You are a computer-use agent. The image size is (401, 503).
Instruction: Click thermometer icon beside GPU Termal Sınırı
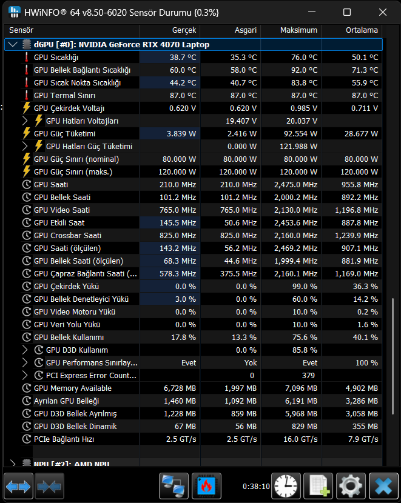click(x=27, y=96)
